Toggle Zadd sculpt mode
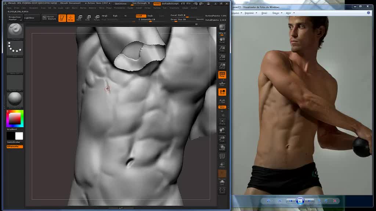The width and height of the screenshot is (376, 211). [140, 16]
